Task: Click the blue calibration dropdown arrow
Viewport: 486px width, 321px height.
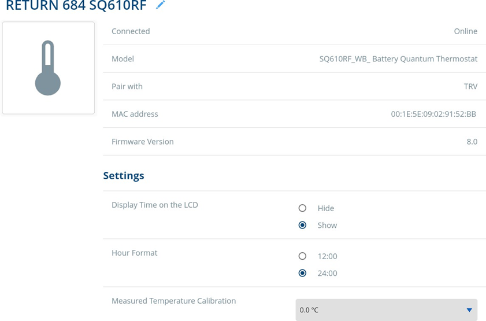Action: click(469, 311)
